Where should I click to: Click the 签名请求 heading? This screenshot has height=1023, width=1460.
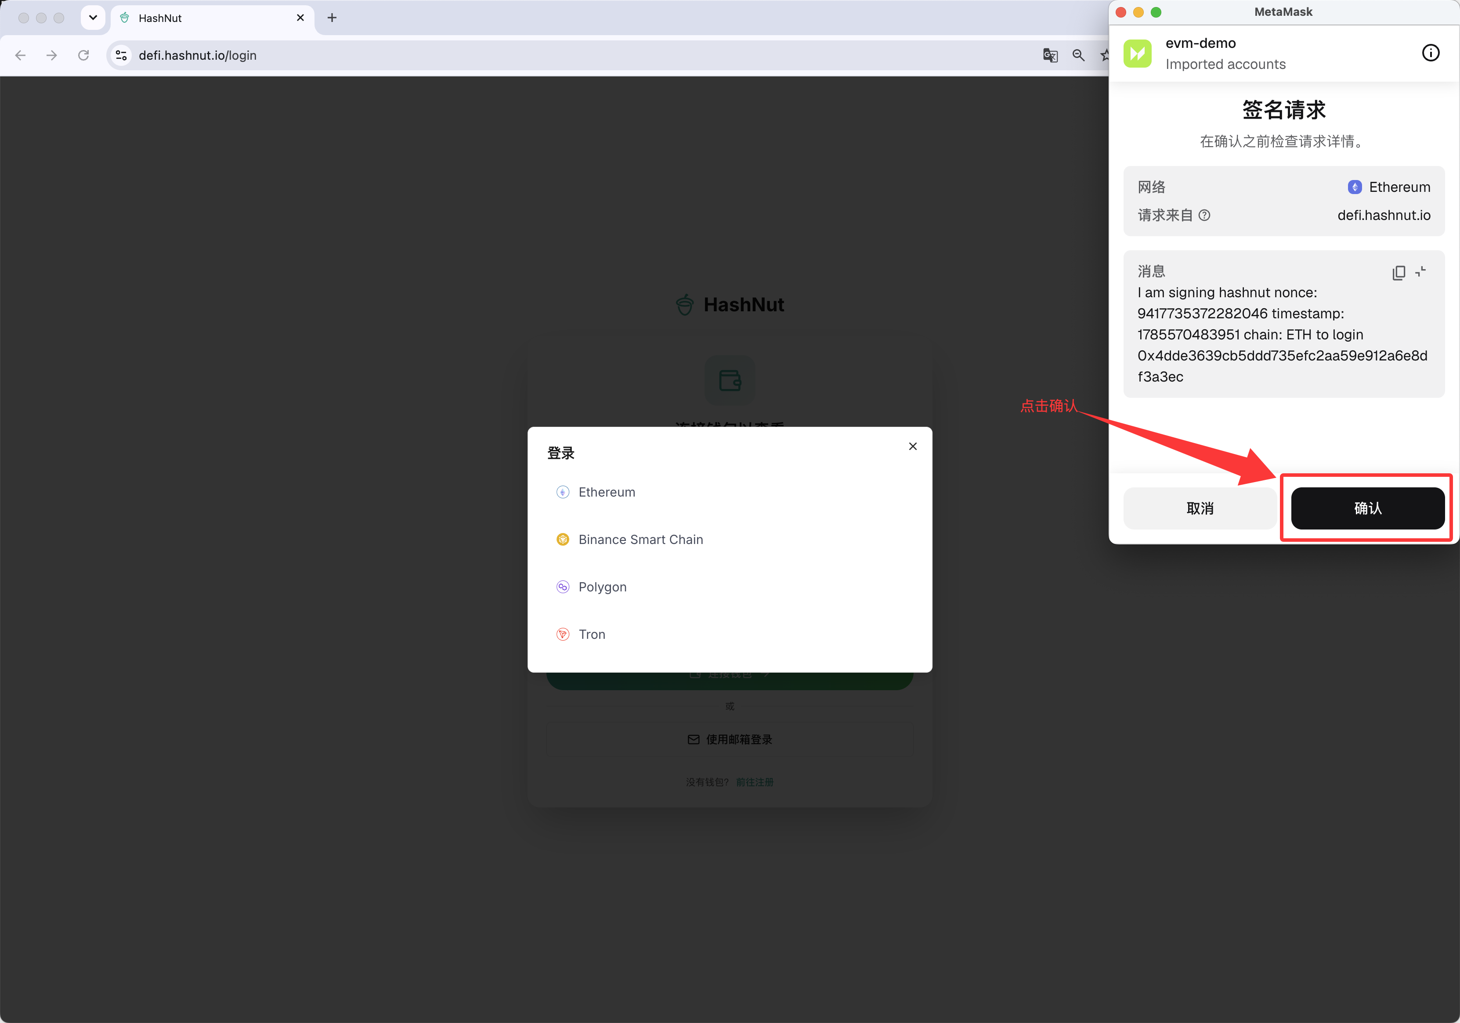(1284, 111)
